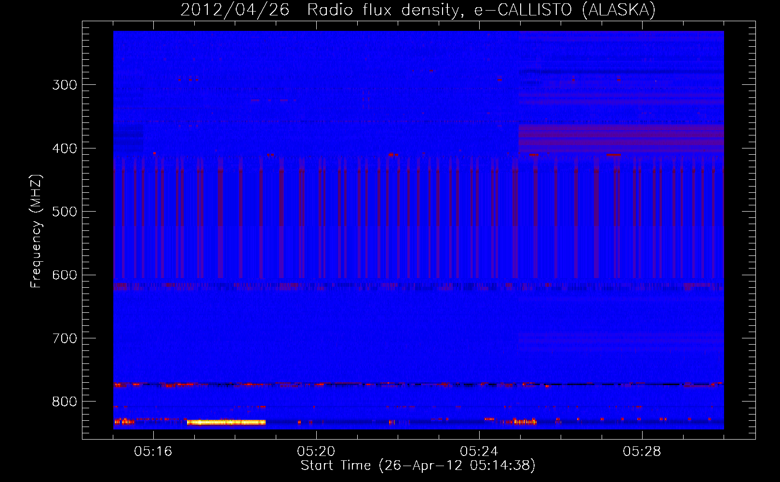780x482 pixels.
Task: Click the bright yellow burst near 830 MHz
Action: (x=226, y=423)
